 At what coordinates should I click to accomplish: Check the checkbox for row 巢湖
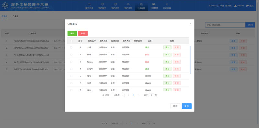(x=71, y=54)
